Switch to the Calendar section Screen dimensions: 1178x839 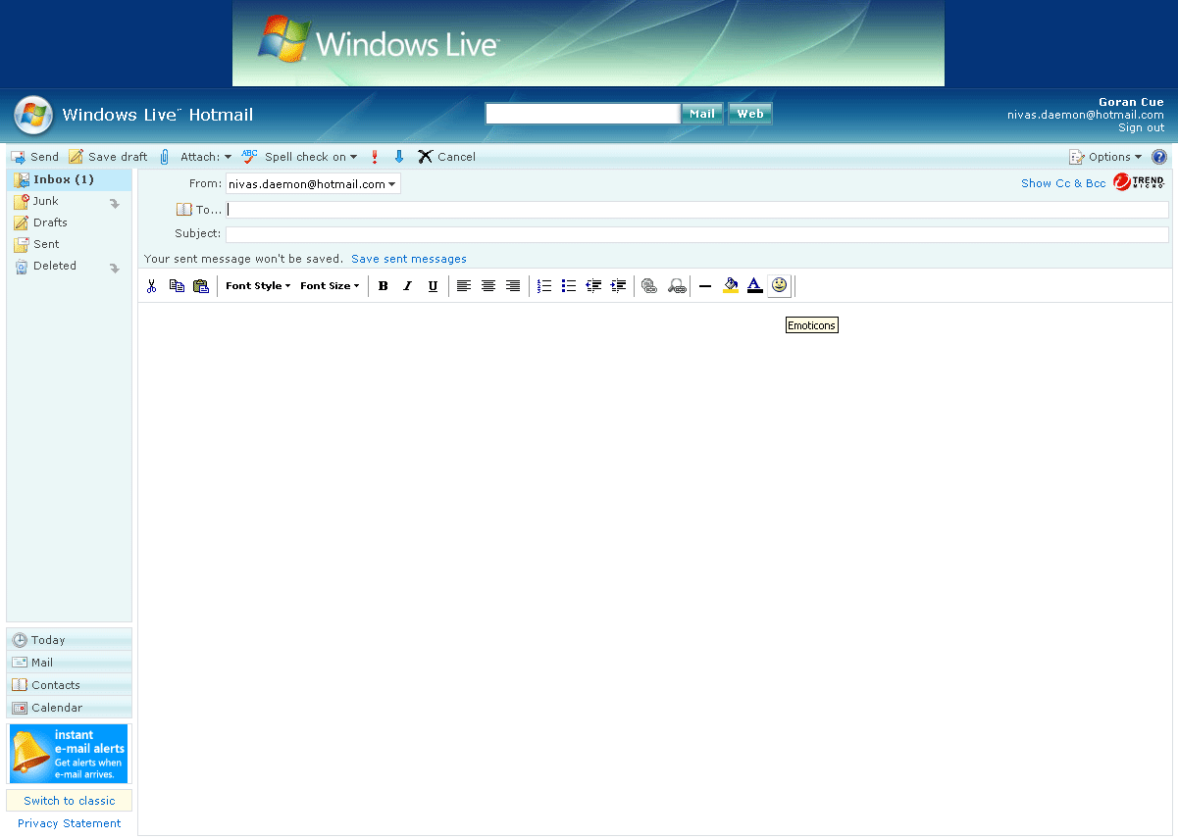[x=69, y=708]
